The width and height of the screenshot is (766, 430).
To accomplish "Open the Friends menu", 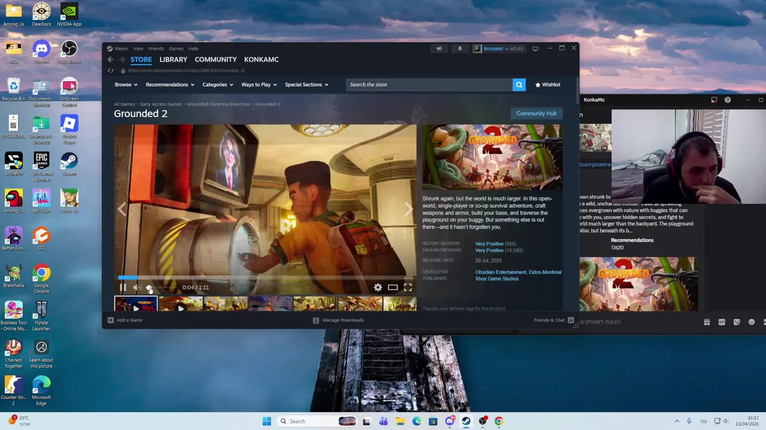I will click(156, 48).
